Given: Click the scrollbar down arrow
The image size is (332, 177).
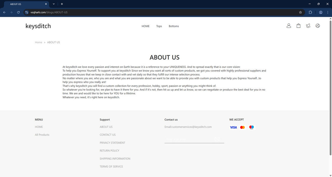Looking at the screenshot, I should pyautogui.click(x=330, y=175).
